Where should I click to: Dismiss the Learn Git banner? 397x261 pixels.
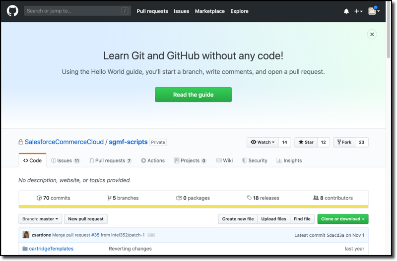point(372,34)
